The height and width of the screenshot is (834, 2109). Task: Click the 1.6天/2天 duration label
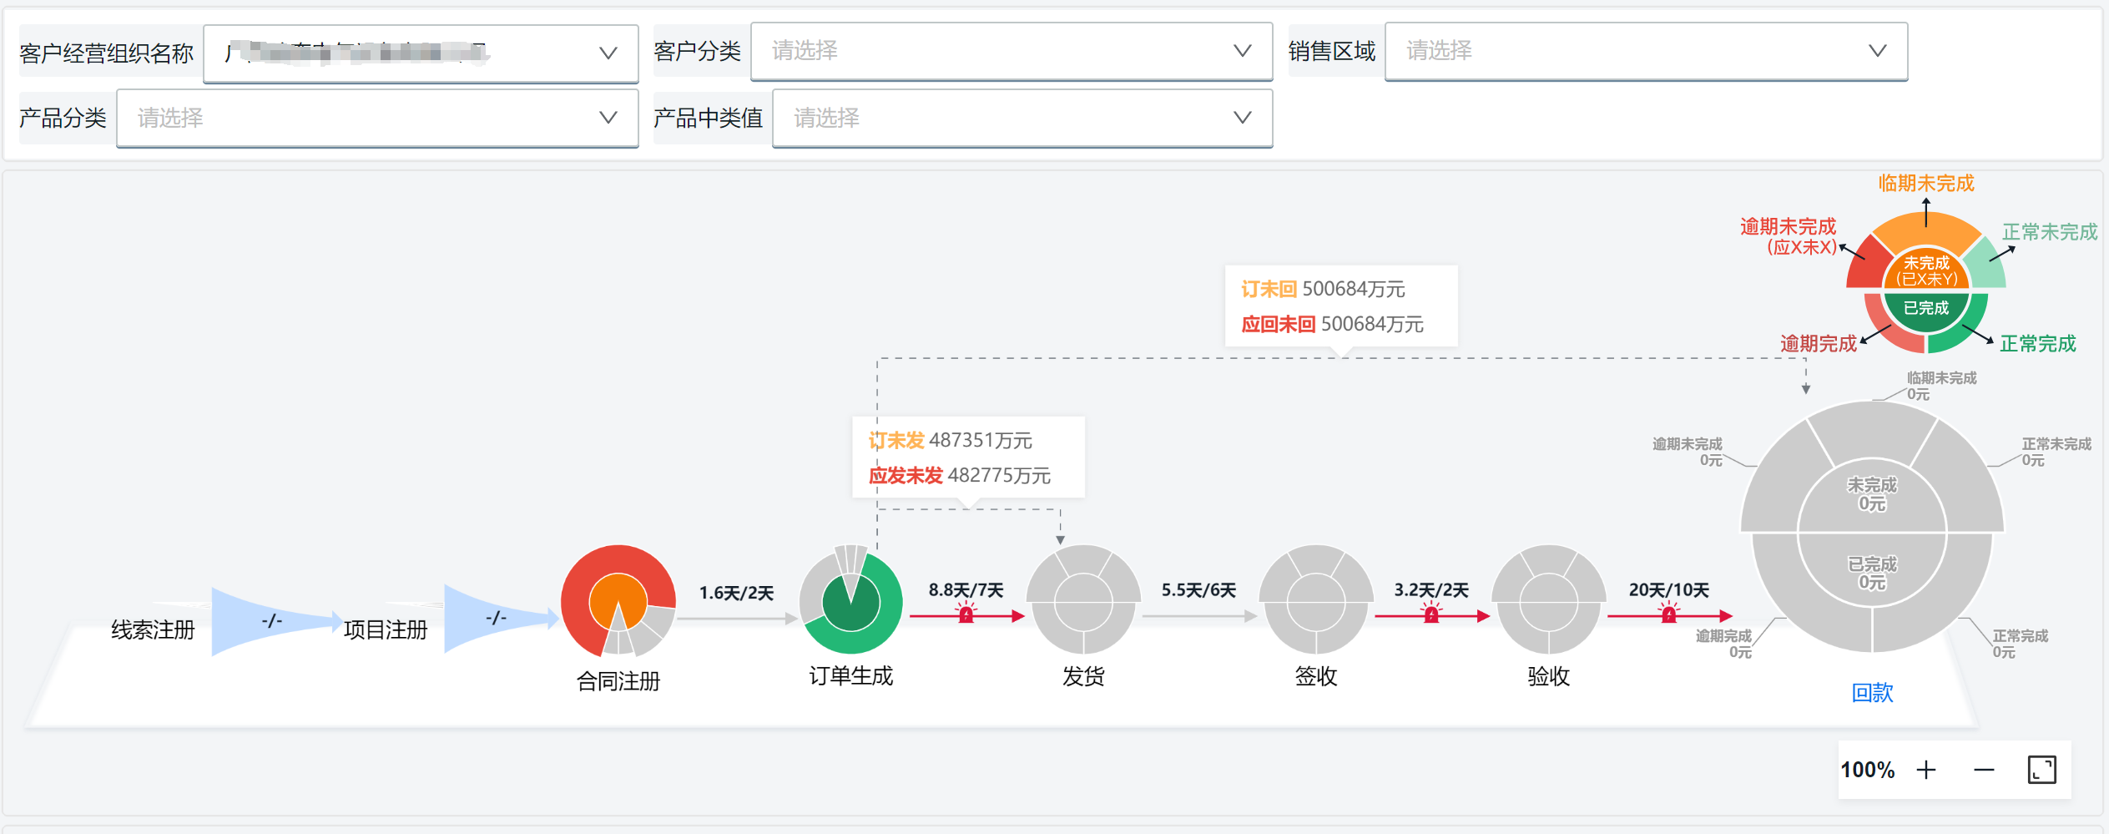coord(736,593)
